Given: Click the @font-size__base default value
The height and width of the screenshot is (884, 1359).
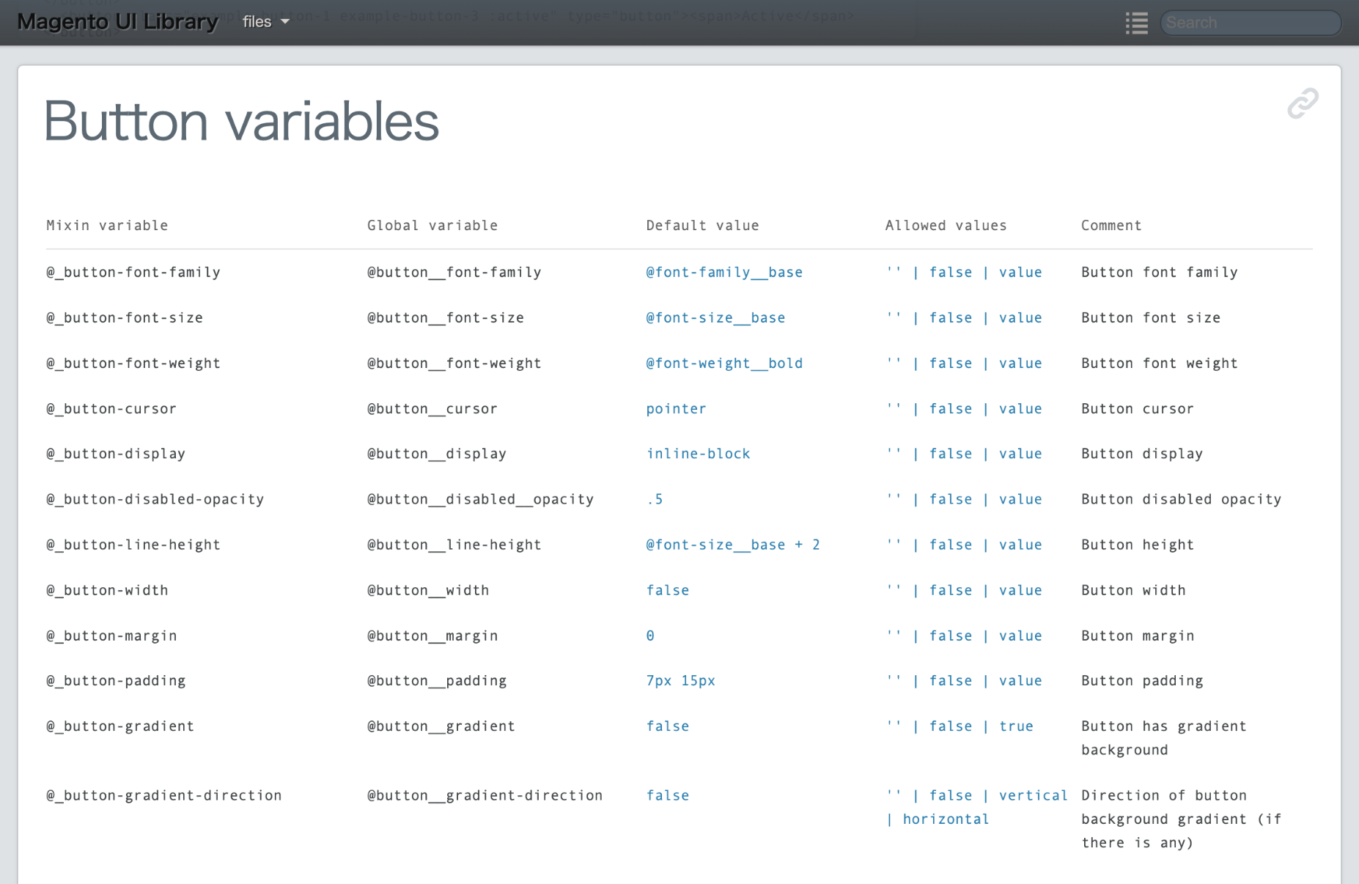Looking at the screenshot, I should (715, 317).
